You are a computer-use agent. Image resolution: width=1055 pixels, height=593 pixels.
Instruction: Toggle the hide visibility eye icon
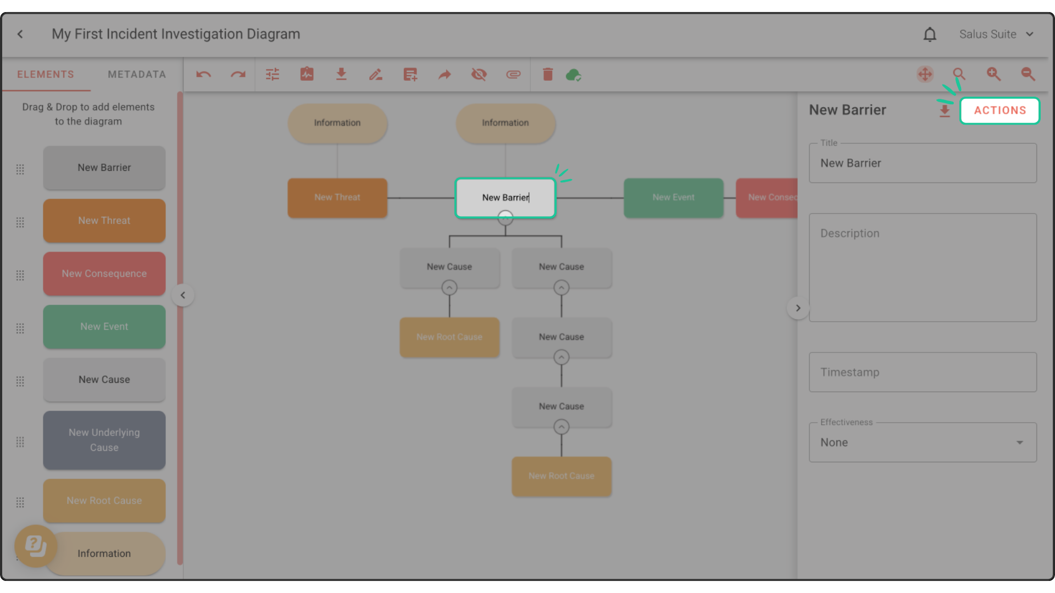(479, 75)
